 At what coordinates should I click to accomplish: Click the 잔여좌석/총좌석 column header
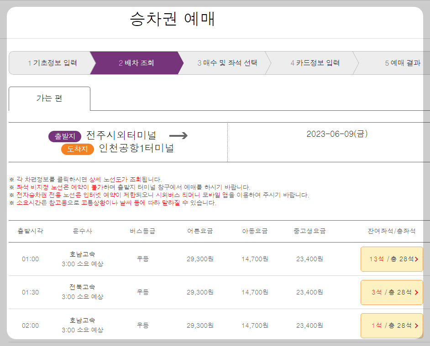(392, 231)
